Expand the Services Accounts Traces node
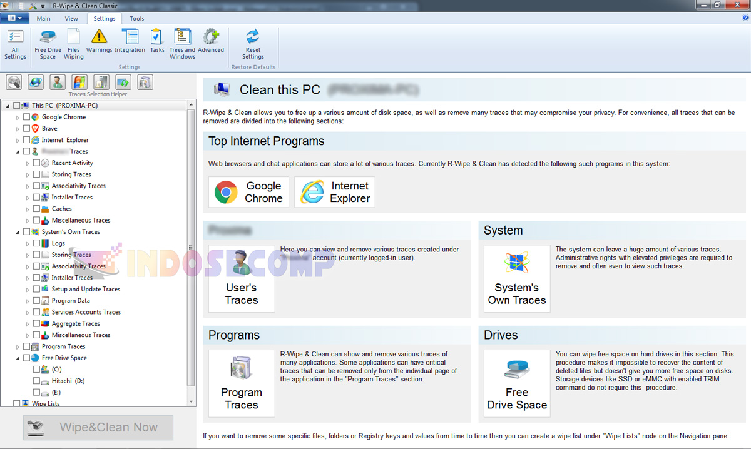Viewport: 751px width, 449px height. tap(28, 312)
